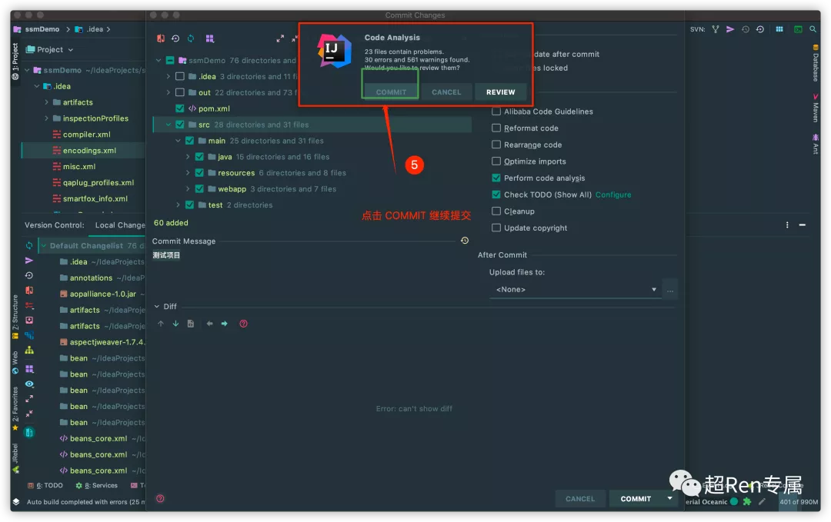
Task: Enable Alibaba Code Guidelines checkbox
Action: pyautogui.click(x=496, y=111)
